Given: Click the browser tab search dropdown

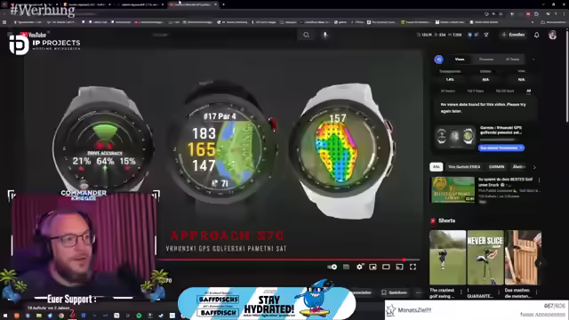Looking at the screenshot, I should pos(4,4).
